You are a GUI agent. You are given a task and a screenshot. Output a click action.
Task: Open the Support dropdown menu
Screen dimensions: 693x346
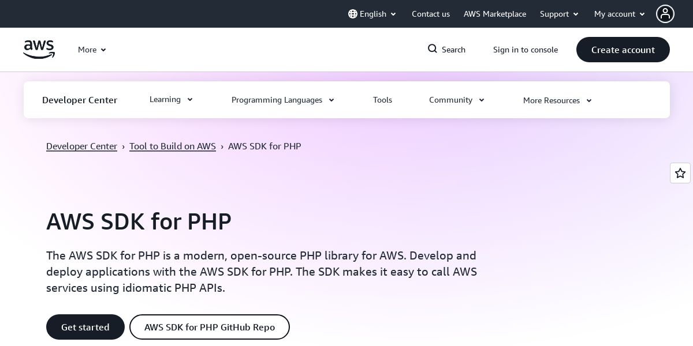559,14
